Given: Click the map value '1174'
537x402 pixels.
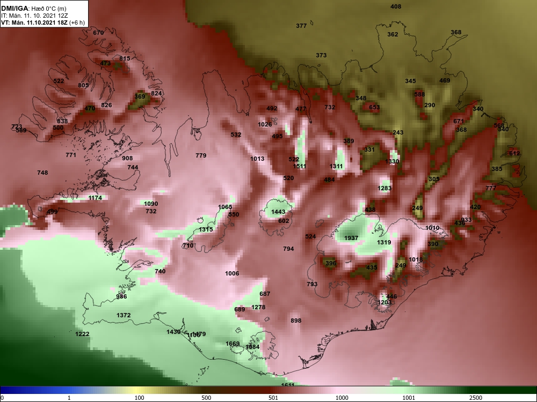Looking at the screenshot, I should (95, 198).
